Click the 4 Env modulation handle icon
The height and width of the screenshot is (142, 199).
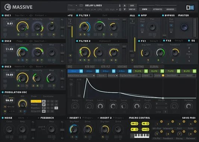click(130, 71)
